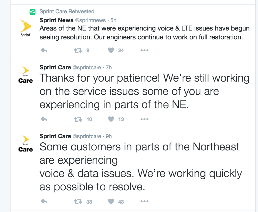This screenshot has height=212, width=258.
Task: Open the Sprint News profile name link
Action: (x=56, y=20)
